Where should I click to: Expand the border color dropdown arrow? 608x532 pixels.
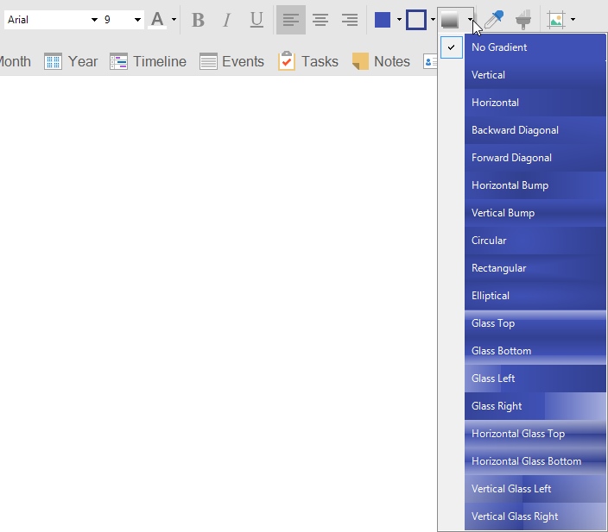[x=433, y=20]
